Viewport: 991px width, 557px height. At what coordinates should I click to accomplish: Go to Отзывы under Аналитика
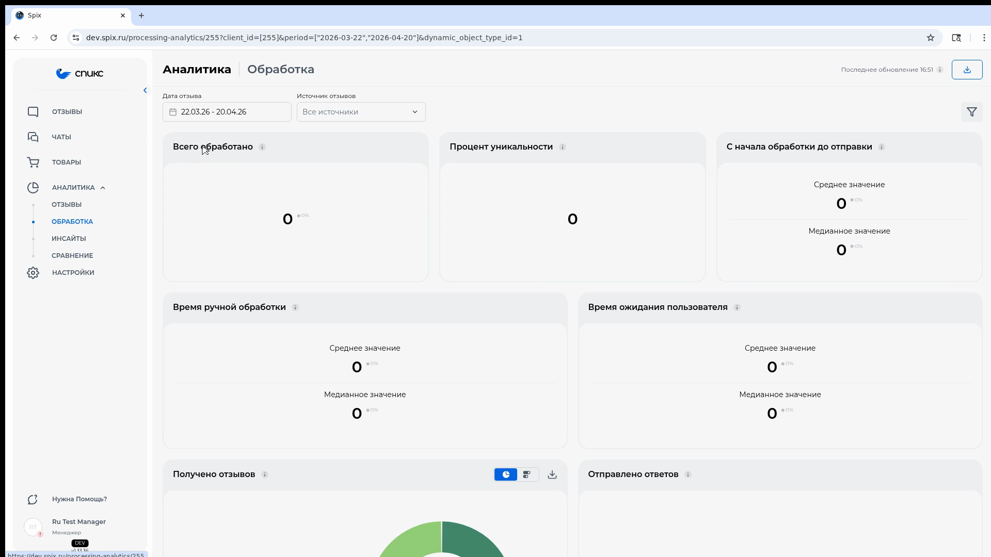pyautogui.click(x=67, y=205)
